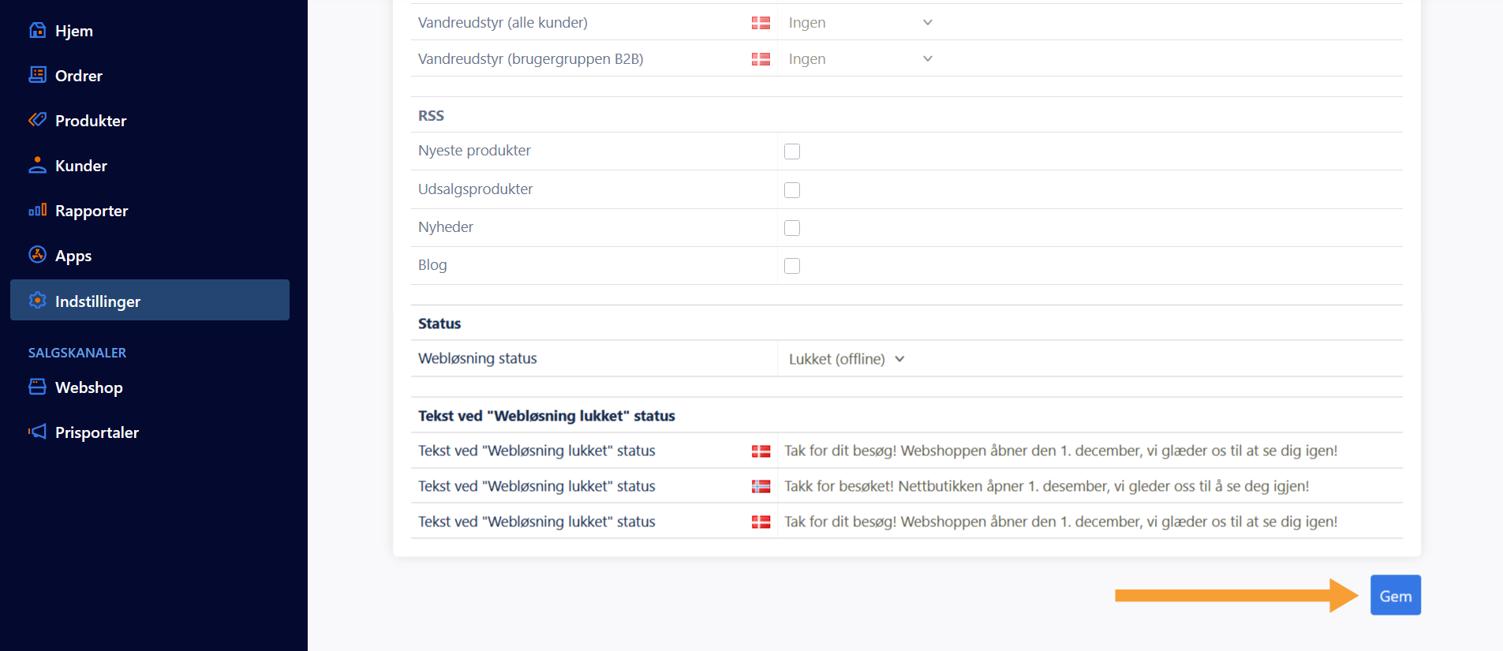Click the Apps icon in sidebar
This screenshot has height=651, width=1503.
[x=37, y=255]
